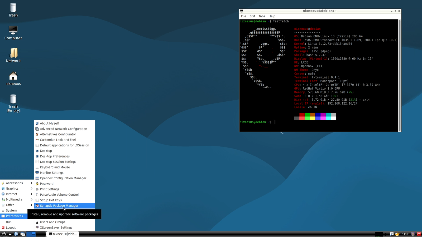Open the Network folder on the desktop
422x237 pixels.
pyautogui.click(x=13, y=55)
